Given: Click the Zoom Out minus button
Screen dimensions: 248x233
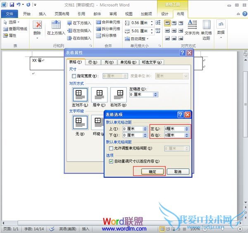Looking at the screenshot, I should coord(205,228).
